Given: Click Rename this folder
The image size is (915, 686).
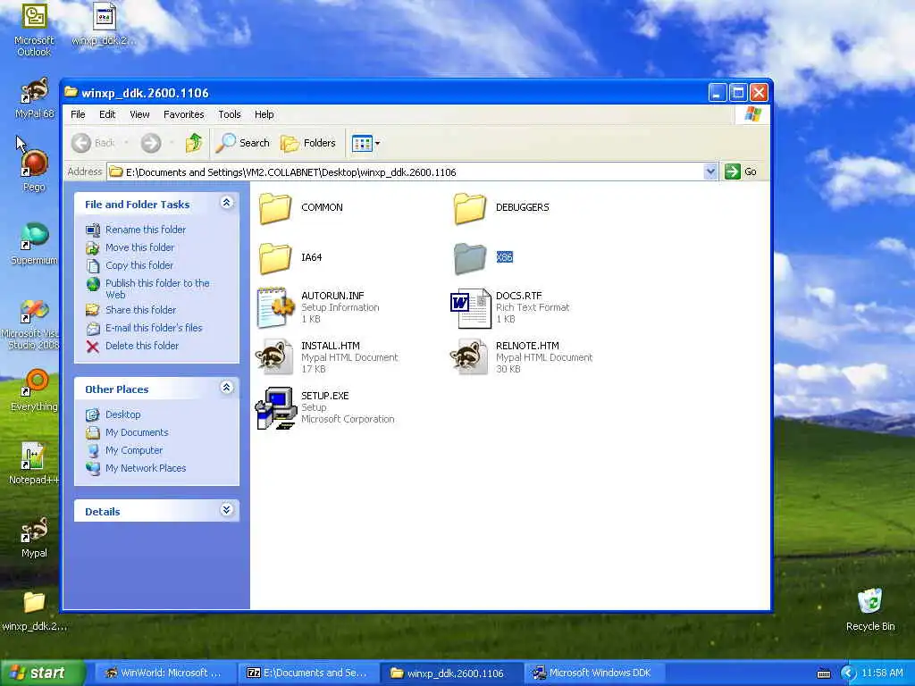Looking at the screenshot, I should pos(146,230).
